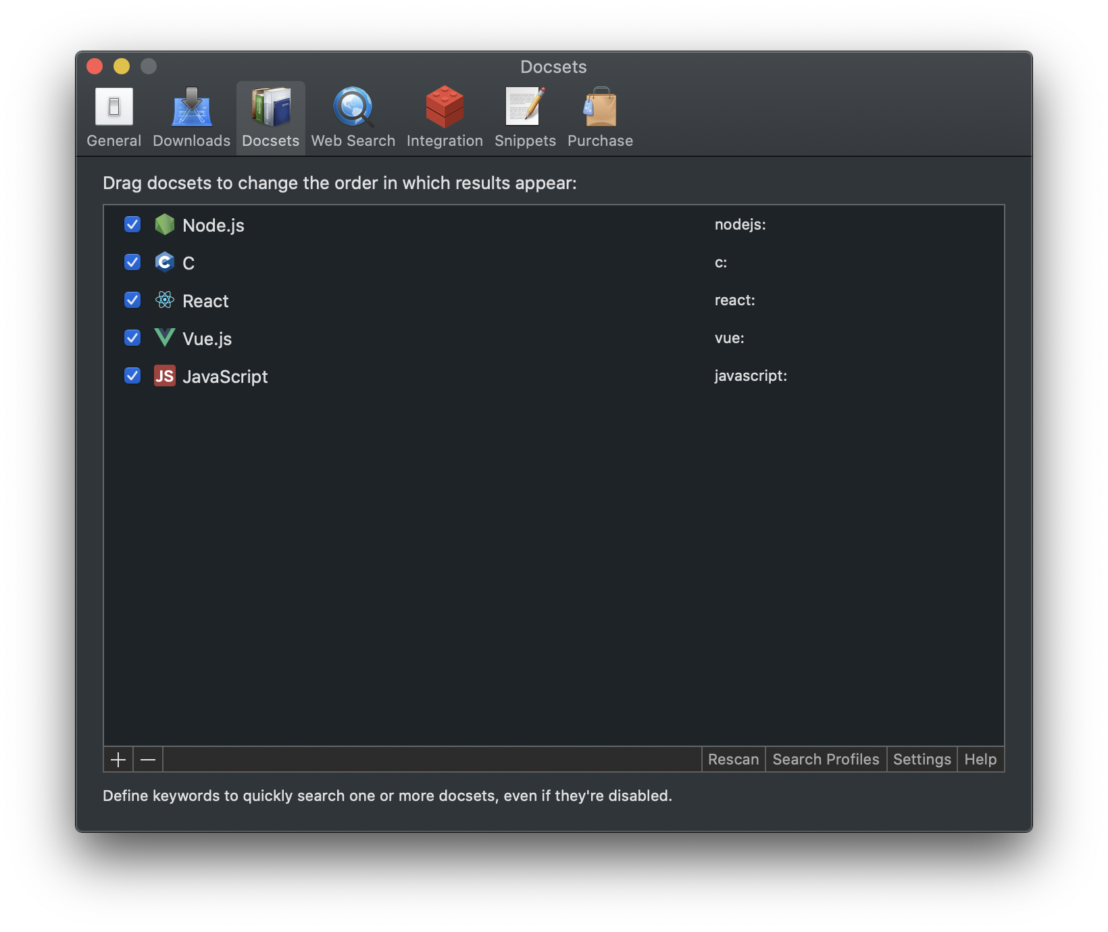Image resolution: width=1108 pixels, height=932 pixels.
Task: Switch to Web Search preferences
Action: 353,118
